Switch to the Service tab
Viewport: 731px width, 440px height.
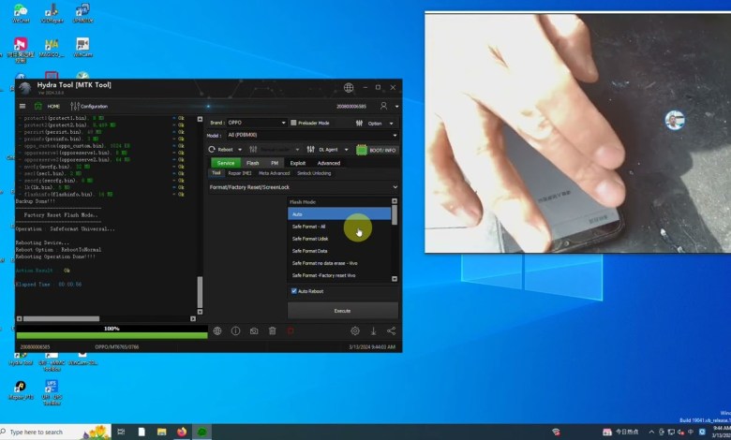pyautogui.click(x=226, y=163)
